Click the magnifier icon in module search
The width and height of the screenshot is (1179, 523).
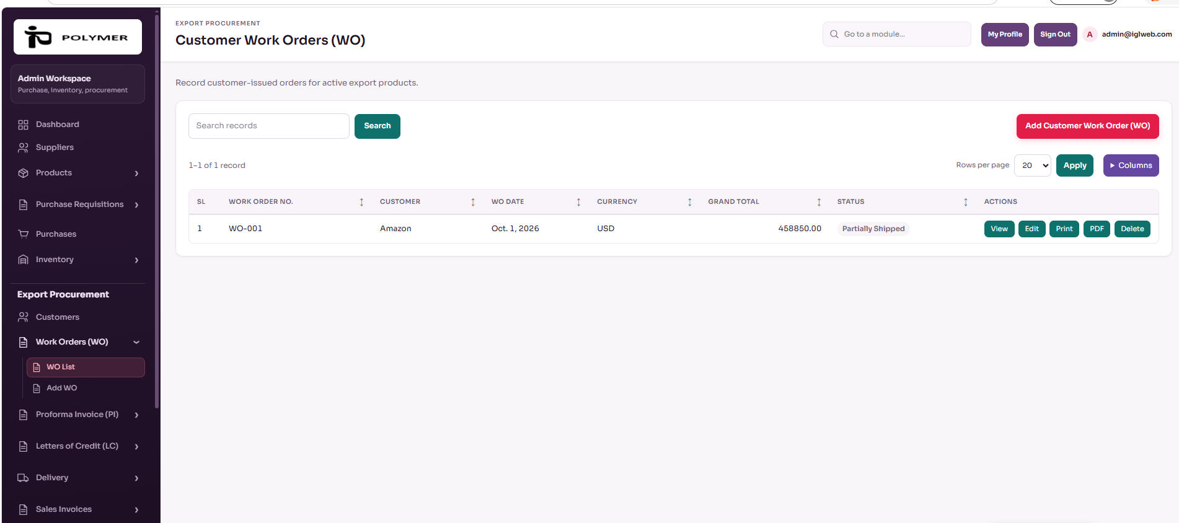click(834, 34)
